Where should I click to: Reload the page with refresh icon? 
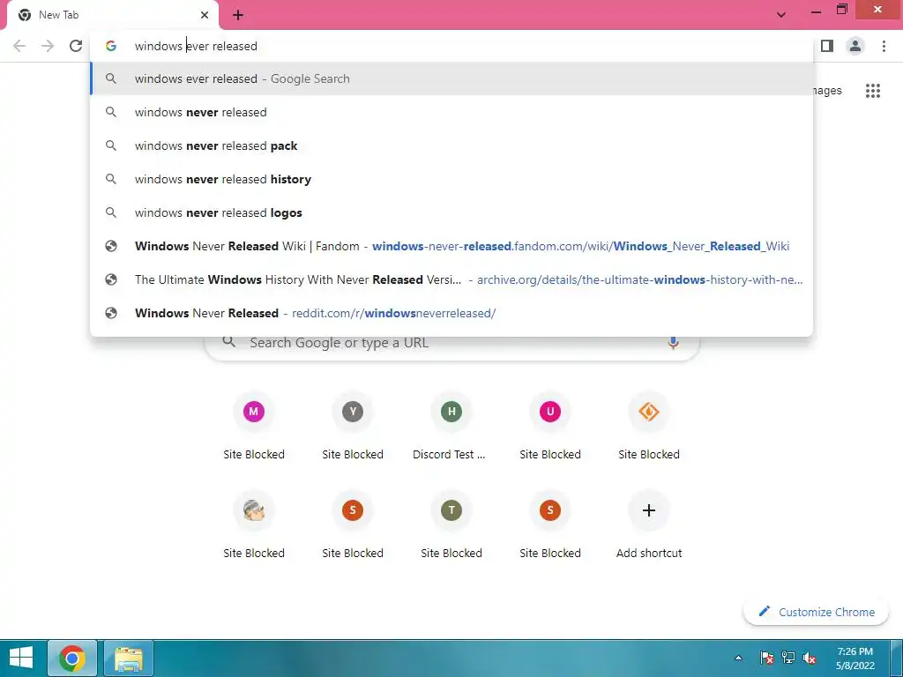76,46
